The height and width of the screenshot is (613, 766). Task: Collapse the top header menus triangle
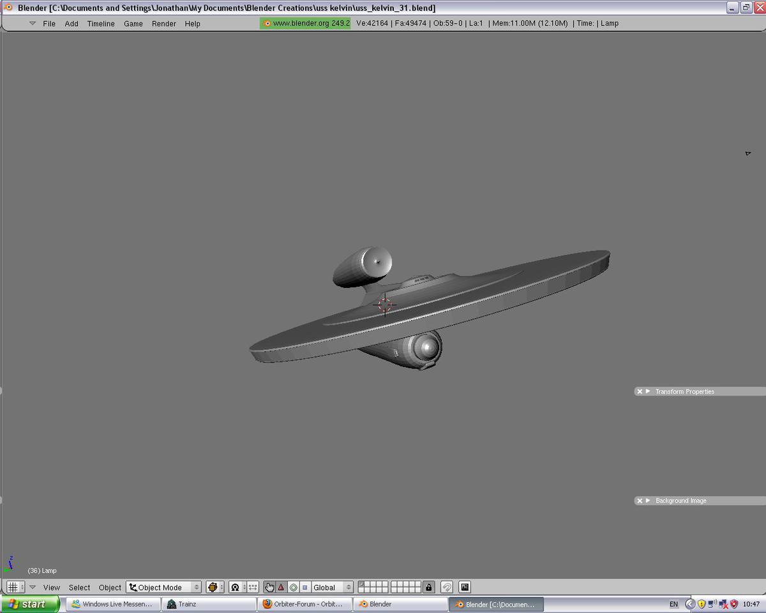(33, 24)
